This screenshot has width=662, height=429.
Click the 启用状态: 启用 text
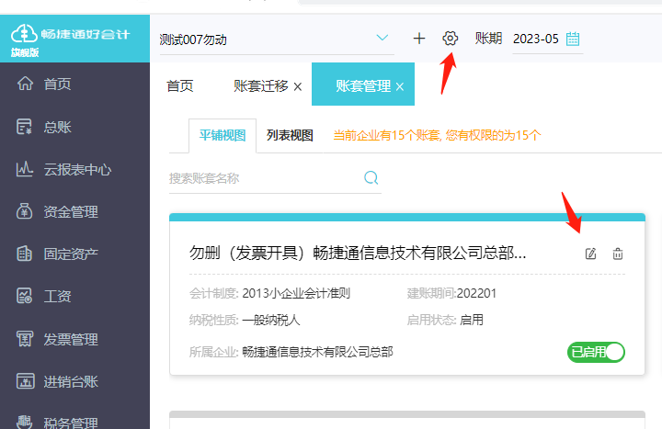point(445,320)
